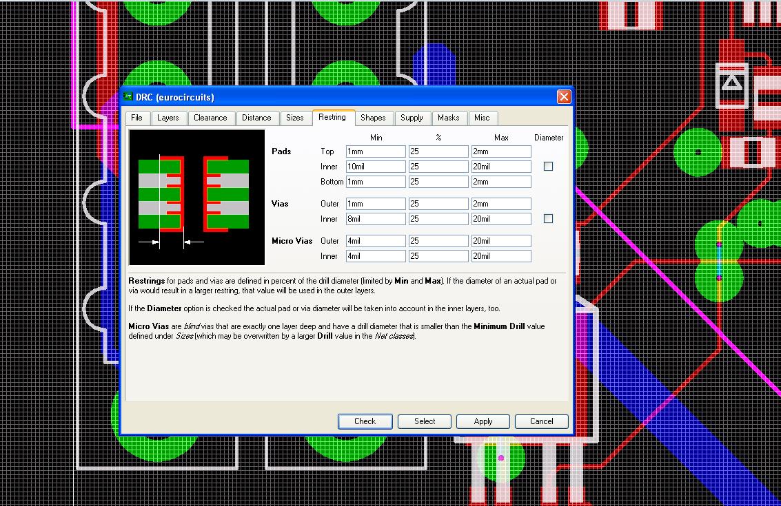781x506 pixels.
Task: Click the Select button
Action: pyautogui.click(x=425, y=421)
